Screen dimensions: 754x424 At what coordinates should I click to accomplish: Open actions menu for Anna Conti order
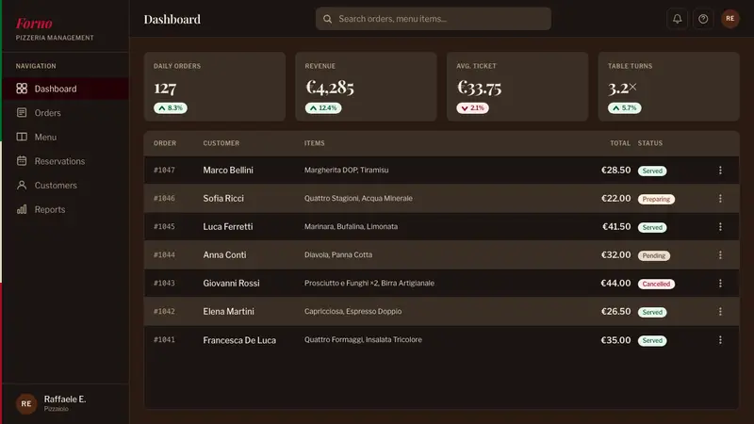[x=720, y=254]
